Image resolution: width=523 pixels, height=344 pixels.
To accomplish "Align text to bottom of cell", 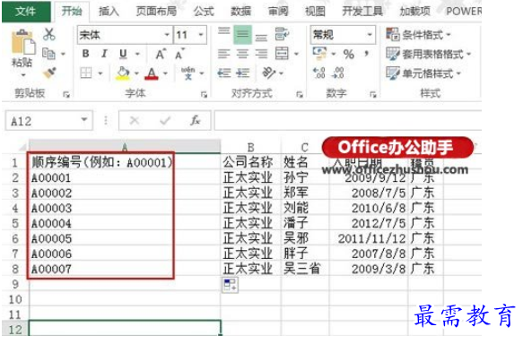I will coord(261,38).
